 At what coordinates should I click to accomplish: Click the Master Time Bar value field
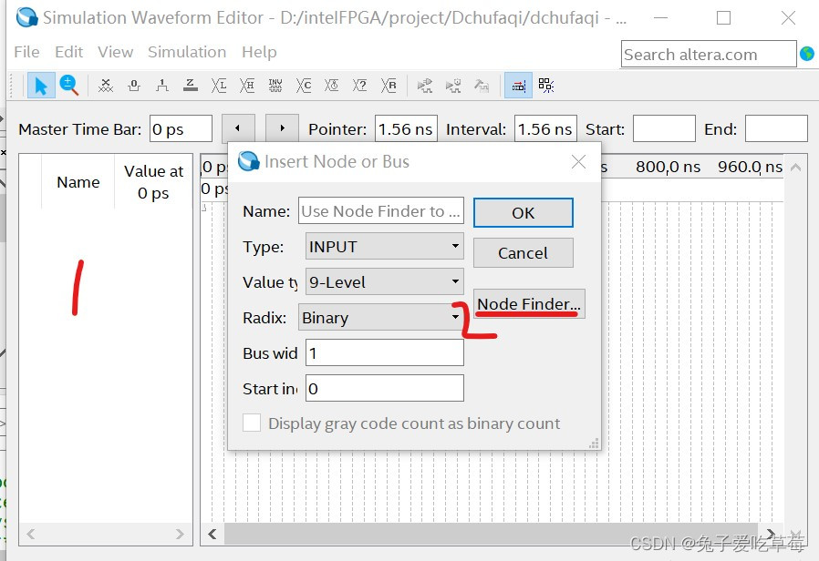[x=181, y=128]
